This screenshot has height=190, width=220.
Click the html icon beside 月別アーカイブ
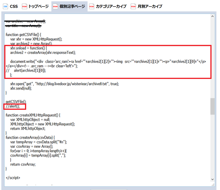133,6
